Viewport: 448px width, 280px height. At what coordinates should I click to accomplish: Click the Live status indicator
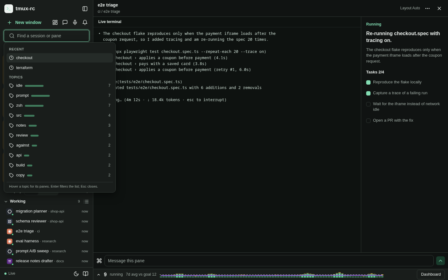pos(10,273)
